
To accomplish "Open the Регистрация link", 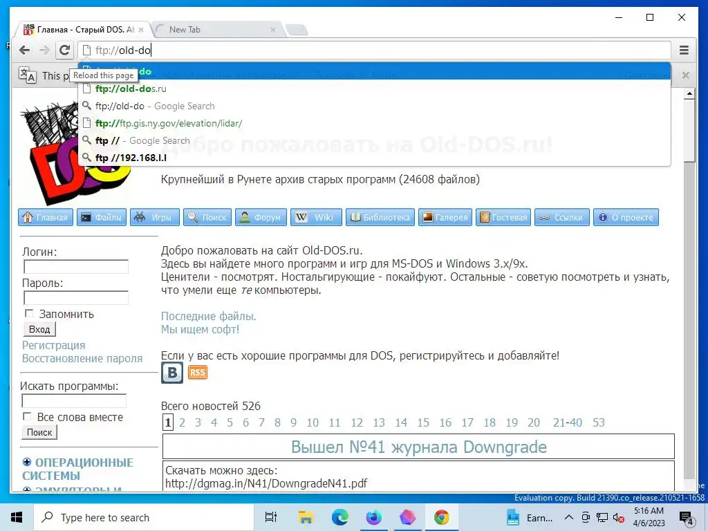I will click(x=54, y=345).
